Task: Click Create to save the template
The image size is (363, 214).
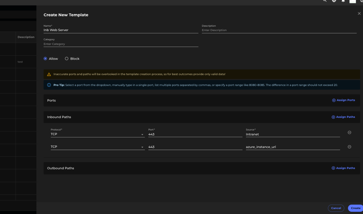Action: (x=355, y=208)
